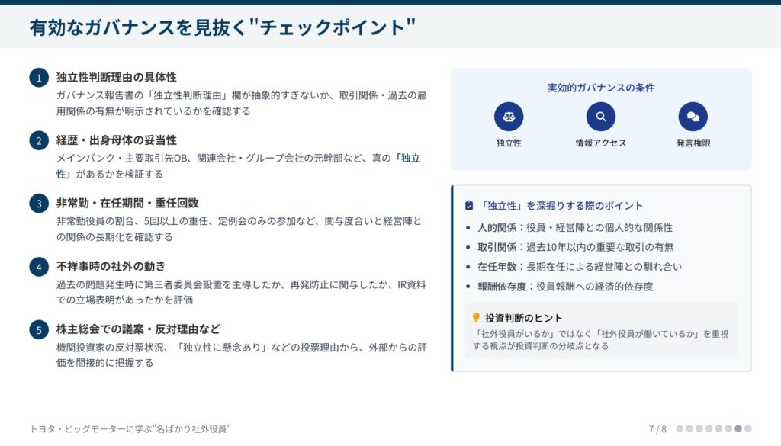
Task: Select the last slide pagination dot
Action: coord(748,428)
